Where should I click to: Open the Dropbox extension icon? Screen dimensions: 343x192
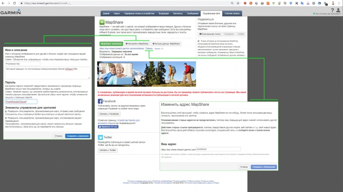point(291,3)
